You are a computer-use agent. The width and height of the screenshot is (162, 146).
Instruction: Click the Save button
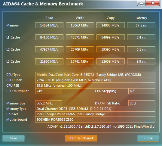click(x=14, y=138)
